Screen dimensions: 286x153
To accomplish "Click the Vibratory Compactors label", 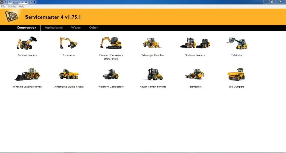I will [x=111, y=87].
